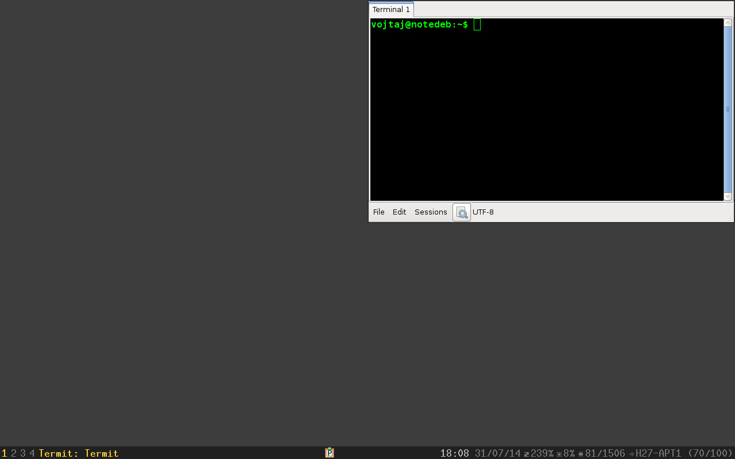Click the wireless signal icon beside H27-APT1

pos(632,454)
